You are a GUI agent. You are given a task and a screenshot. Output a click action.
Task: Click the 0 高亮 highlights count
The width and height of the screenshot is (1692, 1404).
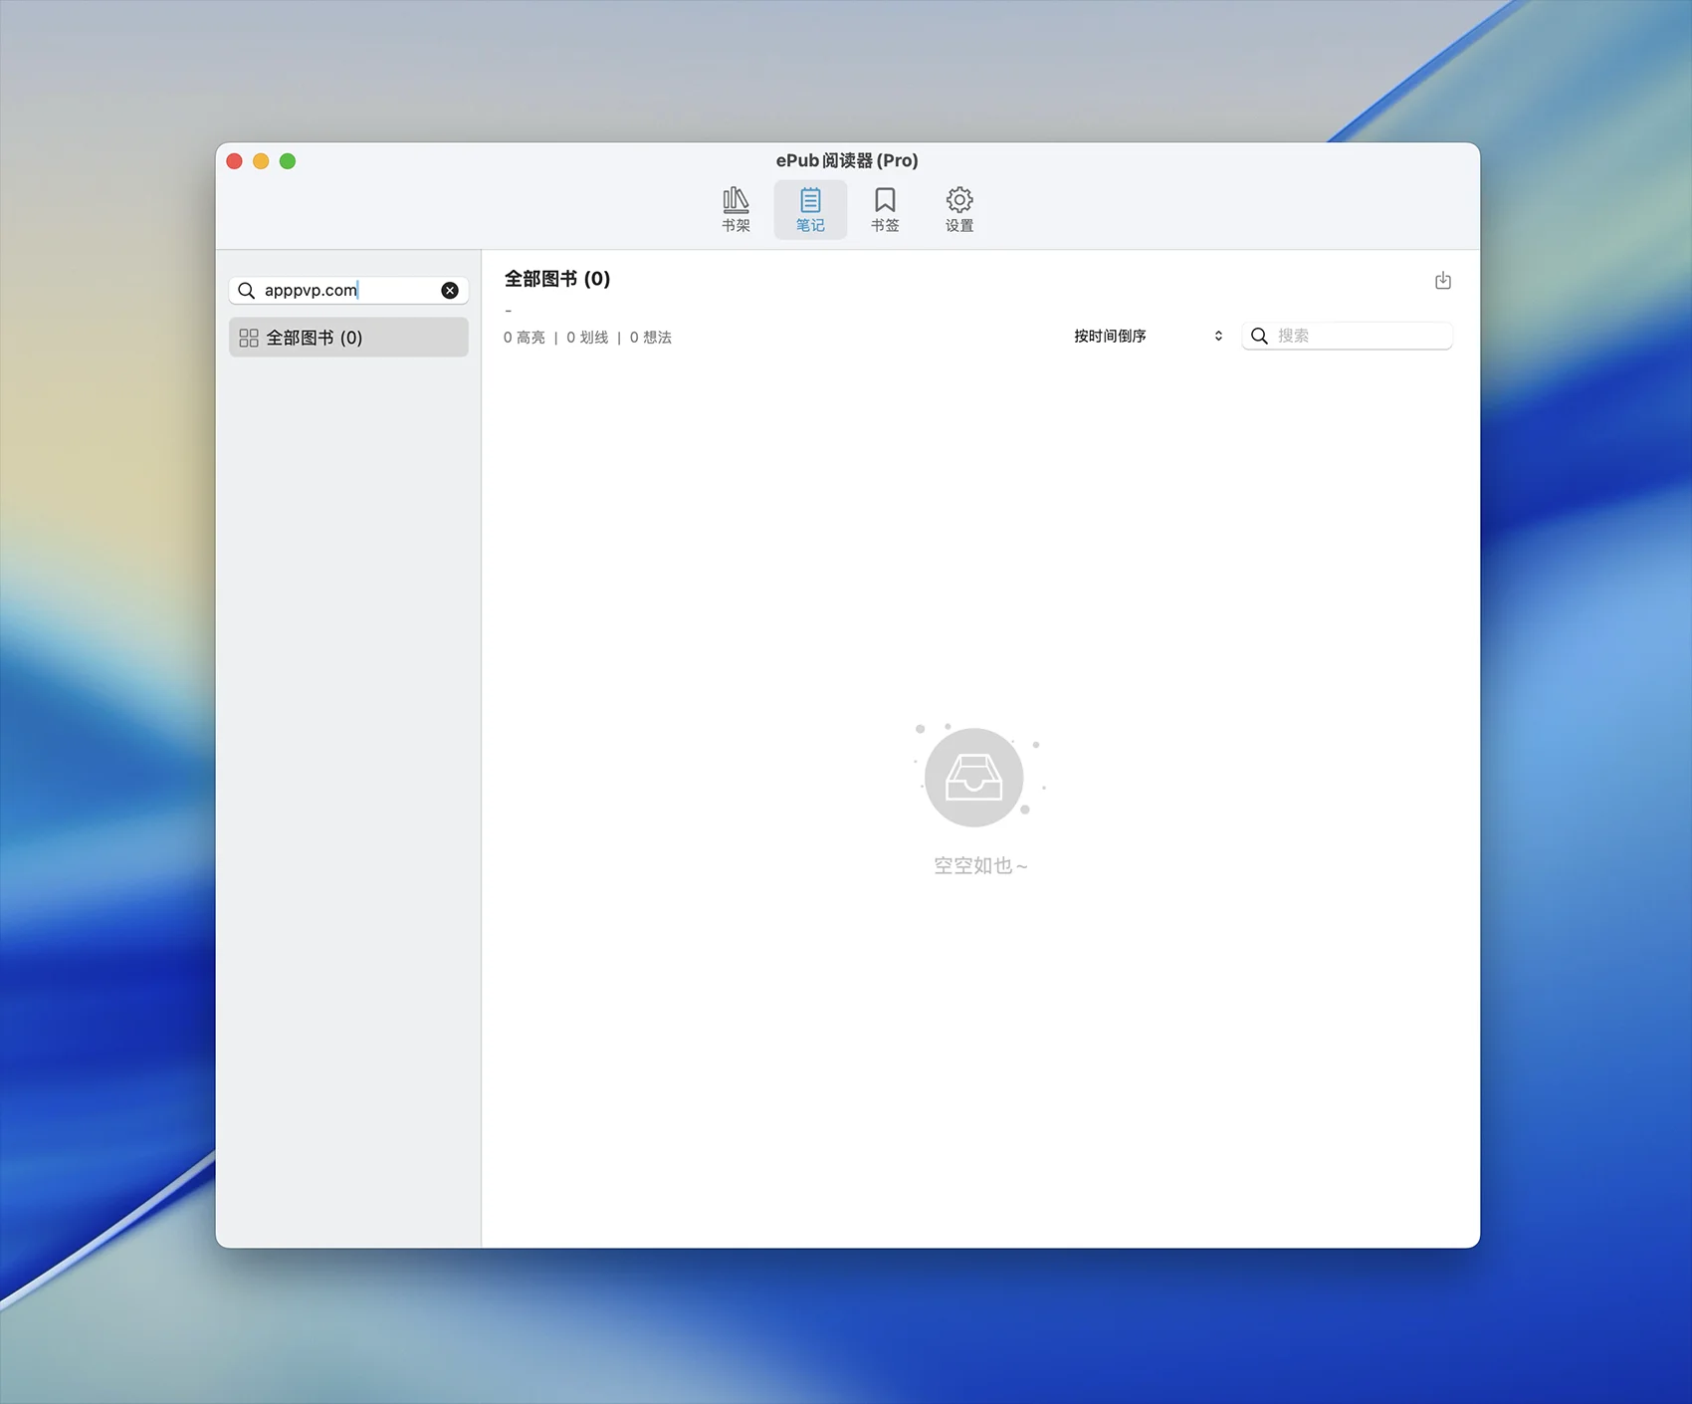pyautogui.click(x=525, y=338)
